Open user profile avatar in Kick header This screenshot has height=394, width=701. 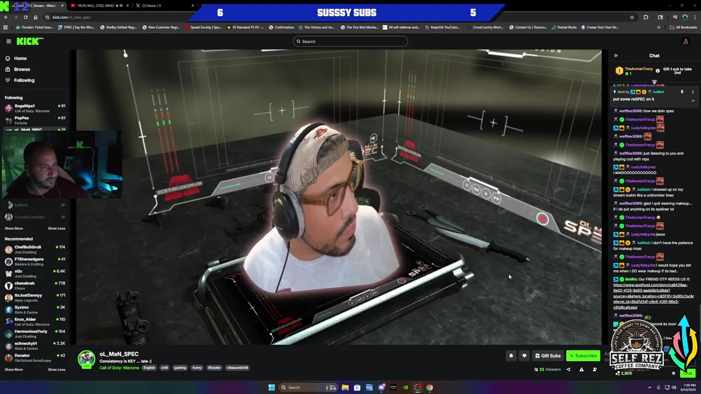[685, 42]
